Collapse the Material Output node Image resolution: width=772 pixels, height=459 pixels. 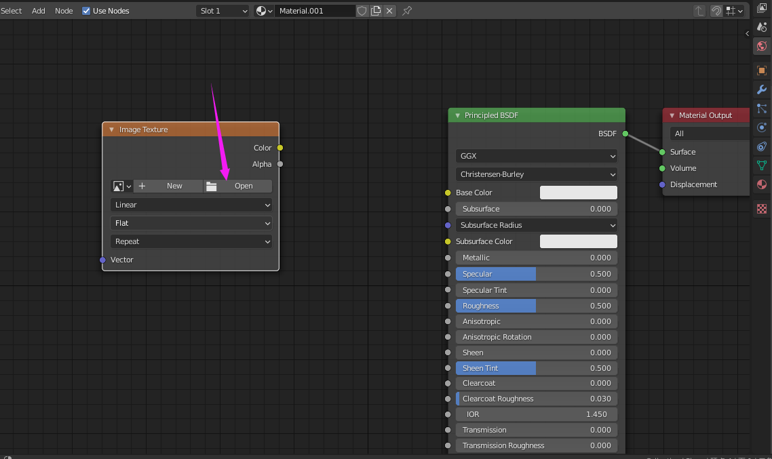672,116
